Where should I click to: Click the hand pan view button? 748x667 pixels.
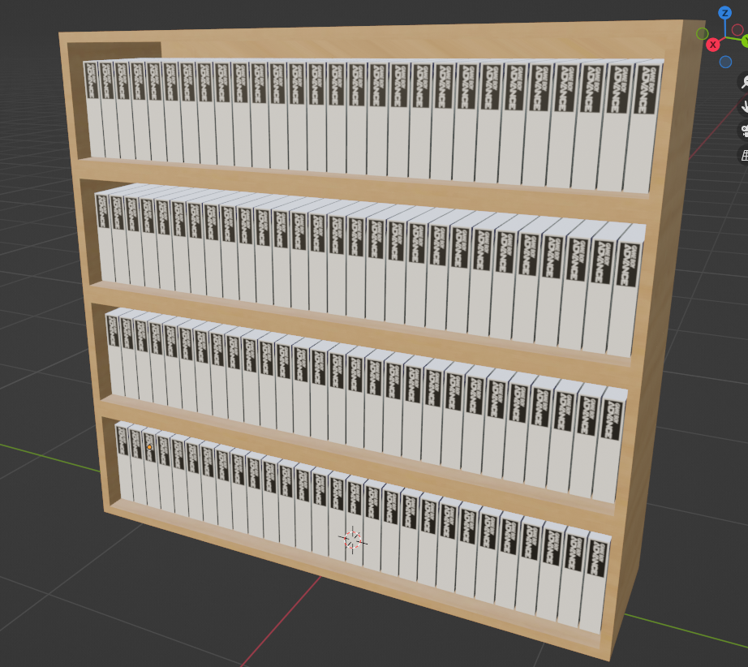tap(744, 106)
